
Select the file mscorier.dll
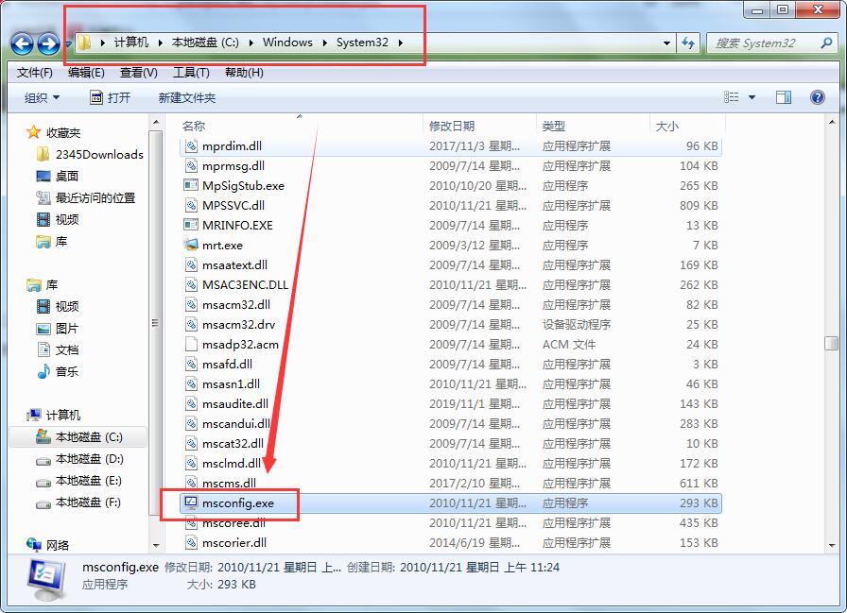click(451, 543)
